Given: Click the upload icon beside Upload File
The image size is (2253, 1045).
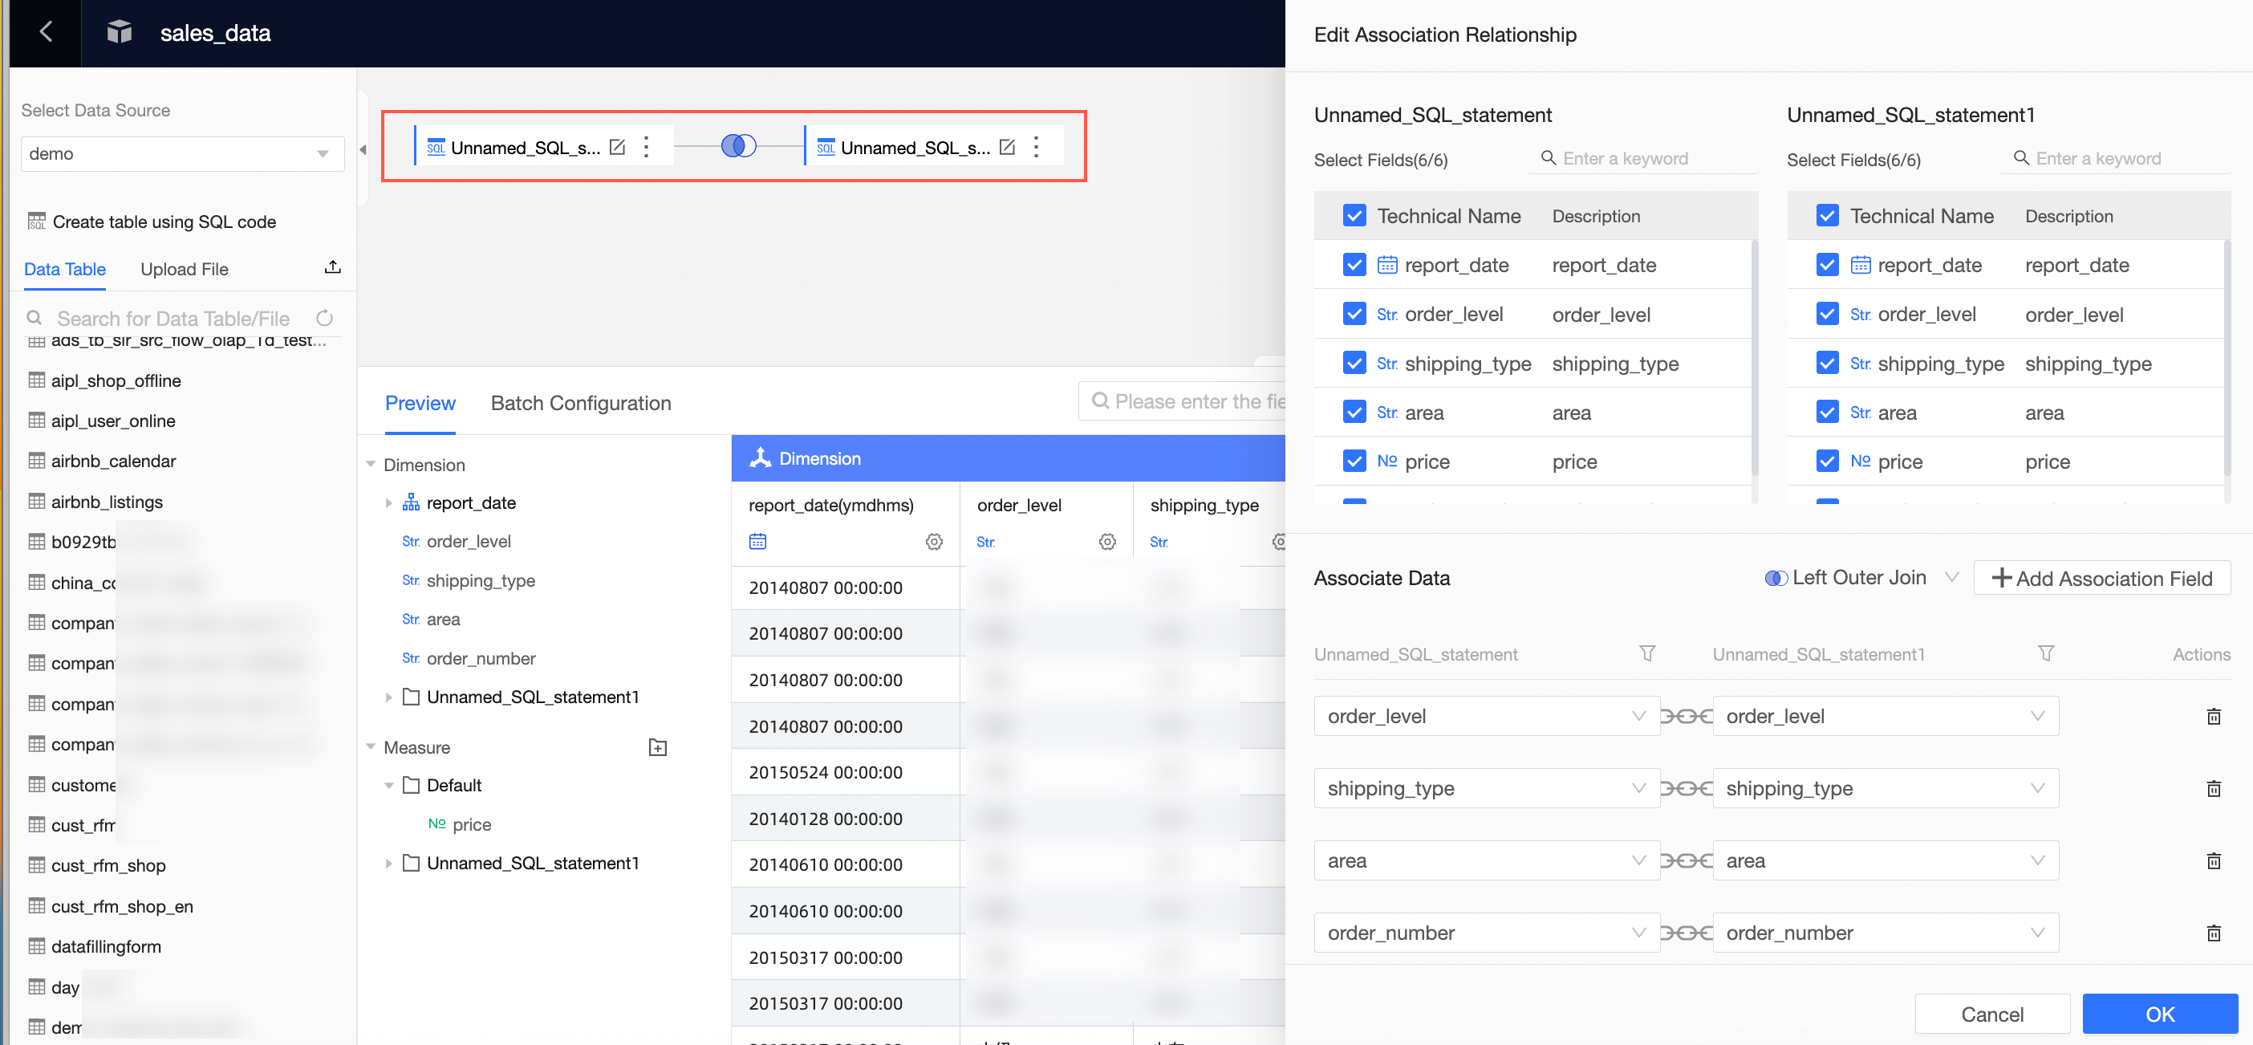Looking at the screenshot, I should tap(332, 268).
